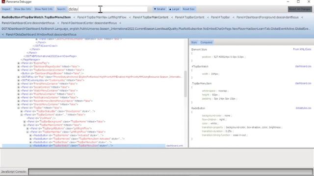Collapse the TopBar panel node

pos(19,108)
